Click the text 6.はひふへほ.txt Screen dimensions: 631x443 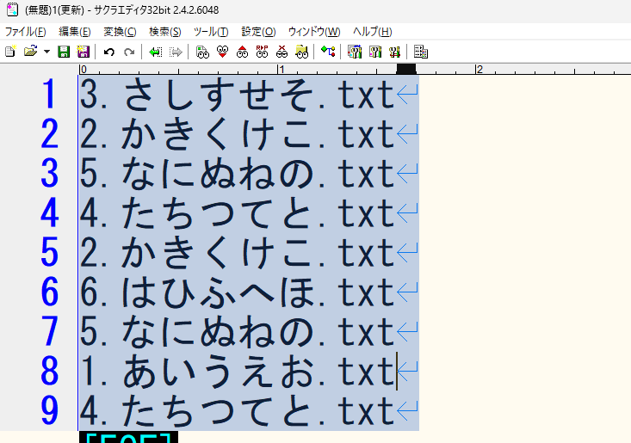pyautogui.click(x=237, y=292)
